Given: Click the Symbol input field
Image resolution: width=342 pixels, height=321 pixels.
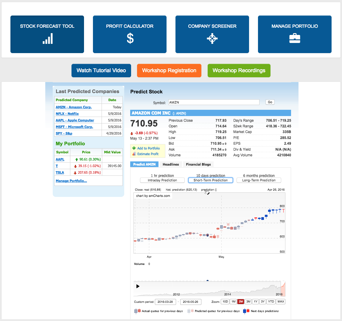Looking at the screenshot, I should click(x=214, y=102).
